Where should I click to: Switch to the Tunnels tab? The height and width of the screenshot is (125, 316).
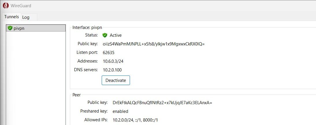pos(12,17)
